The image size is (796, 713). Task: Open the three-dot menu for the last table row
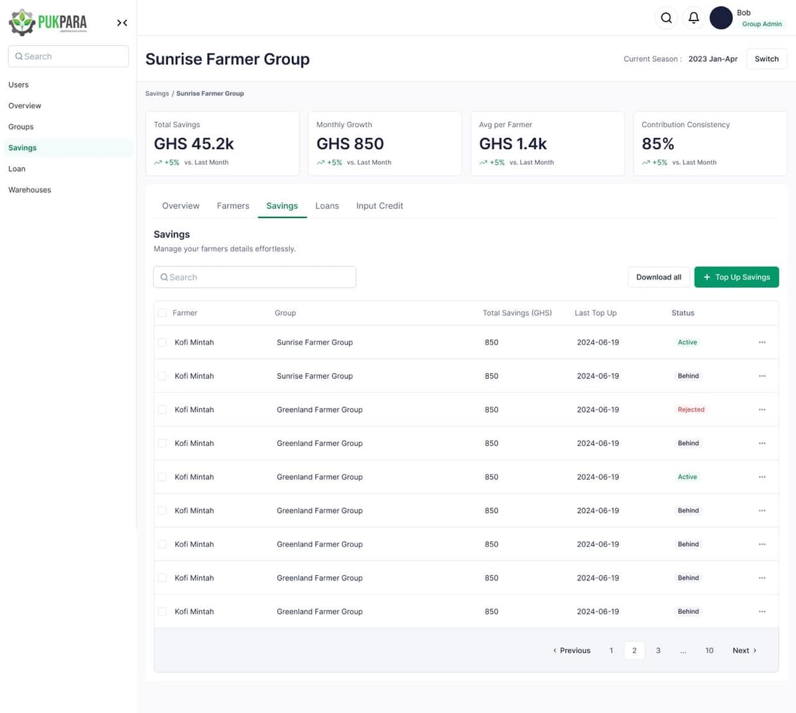pyautogui.click(x=762, y=612)
